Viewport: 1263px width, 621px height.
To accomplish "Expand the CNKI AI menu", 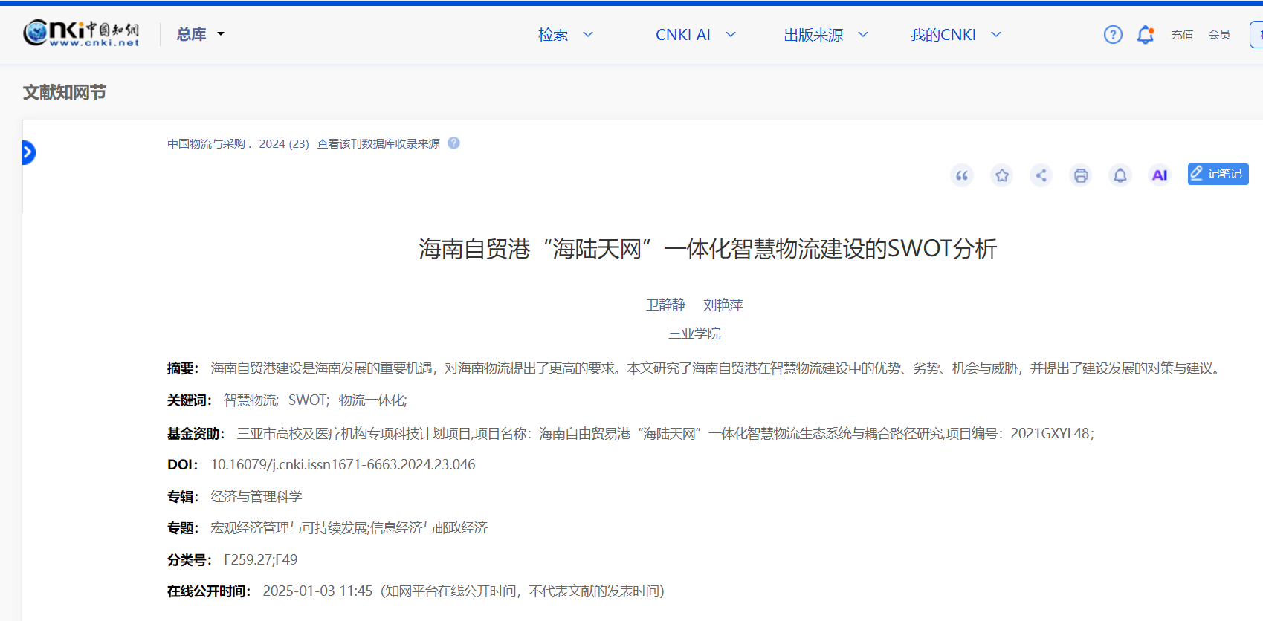I will pos(695,35).
